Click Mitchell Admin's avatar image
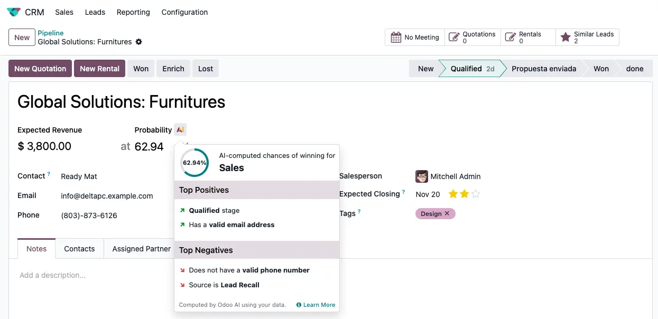The image size is (658, 319). click(x=421, y=176)
